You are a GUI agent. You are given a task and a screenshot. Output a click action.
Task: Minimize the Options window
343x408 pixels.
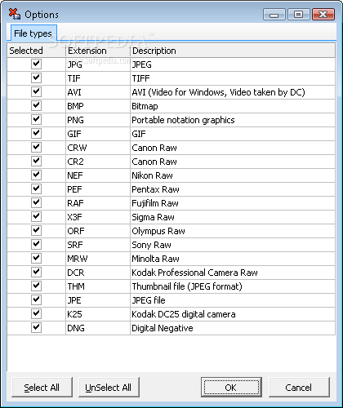[x=274, y=14]
